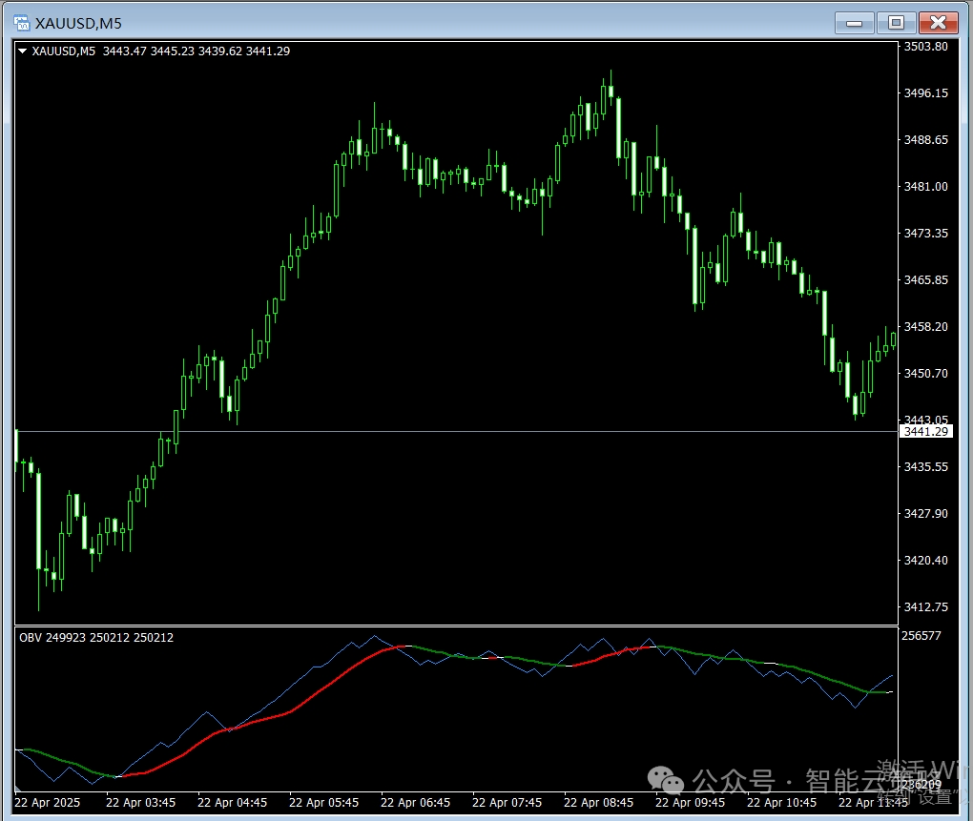Click the 22 Apr 06:45 time label
This screenshot has height=821, width=973.
pos(415,802)
